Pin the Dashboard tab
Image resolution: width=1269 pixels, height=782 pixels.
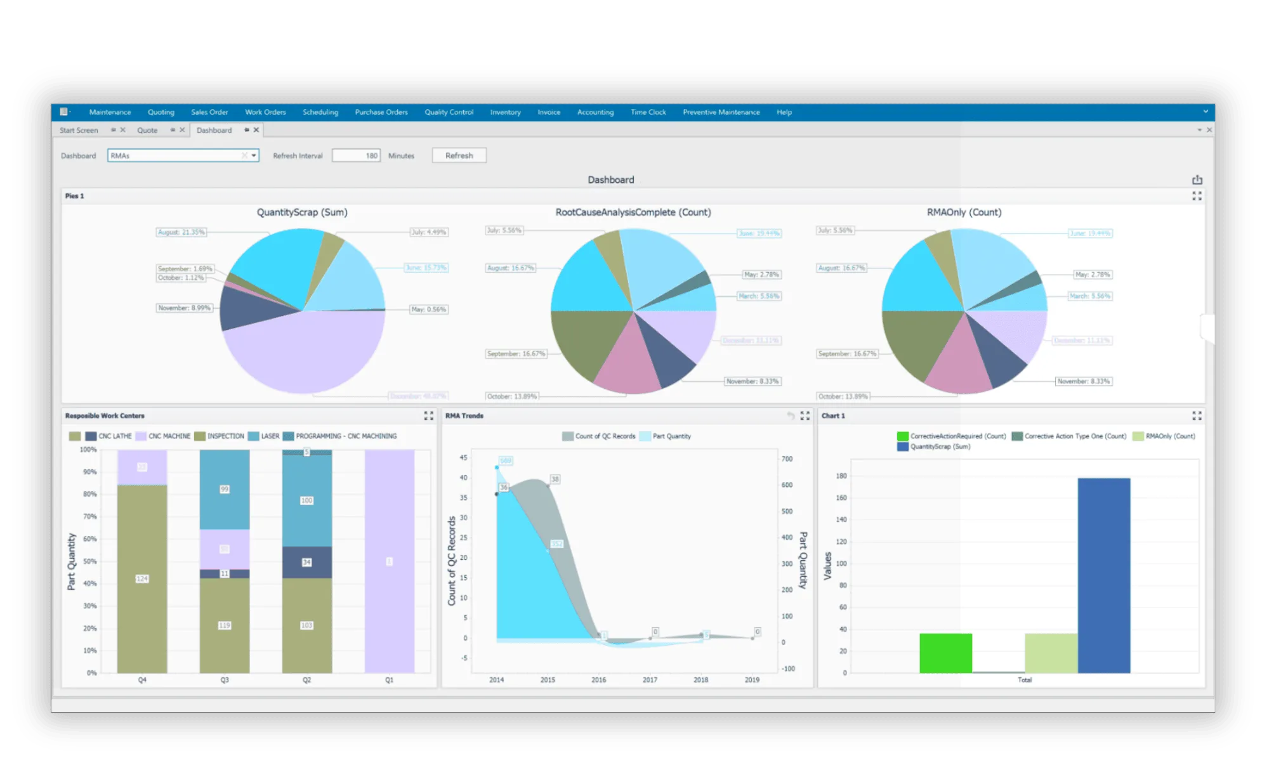(247, 130)
